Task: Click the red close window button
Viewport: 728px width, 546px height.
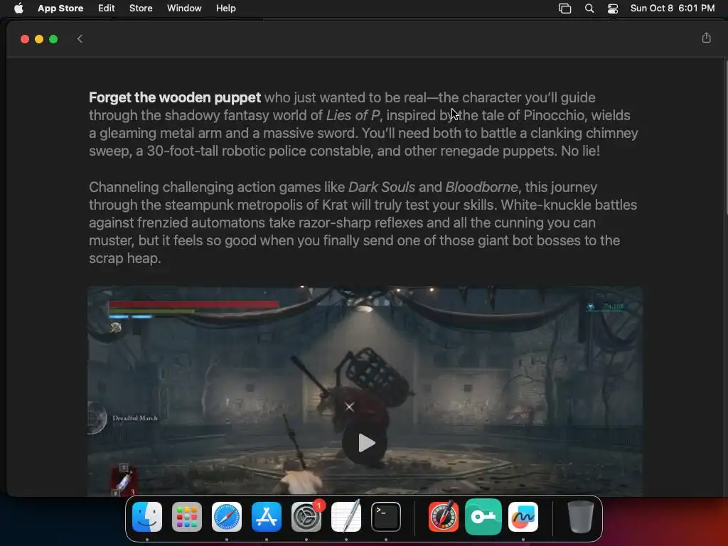Action: click(25, 39)
